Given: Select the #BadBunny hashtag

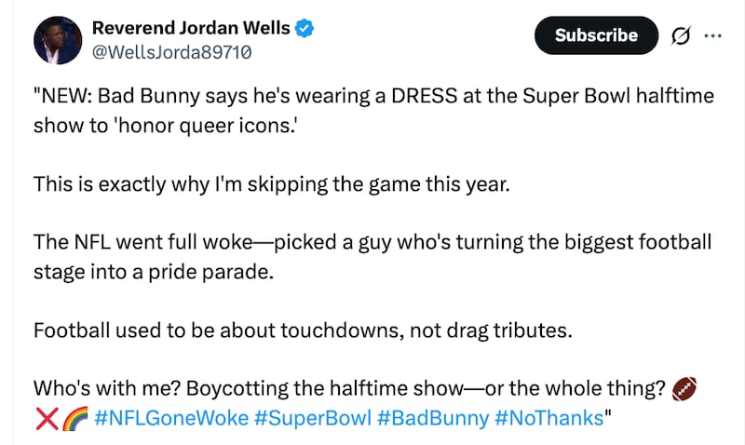Looking at the screenshot, I should [x=433, y=418].
